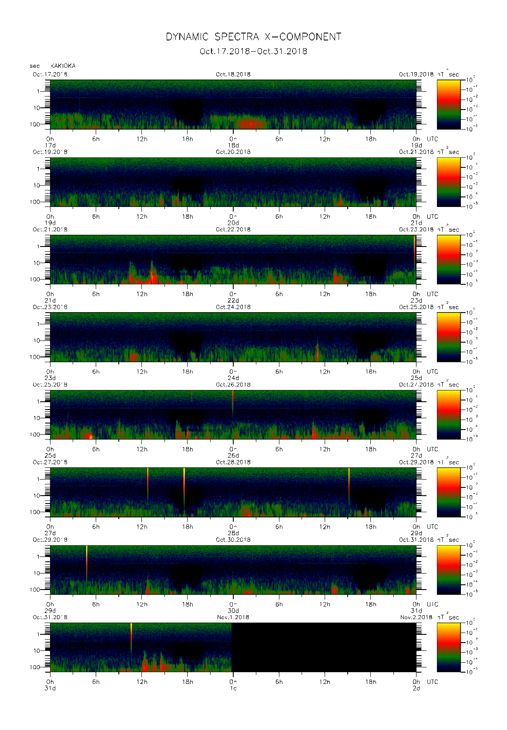Click the color scale bar beside the Oct.19 panel
507x730 pixels.
[449, 182]
